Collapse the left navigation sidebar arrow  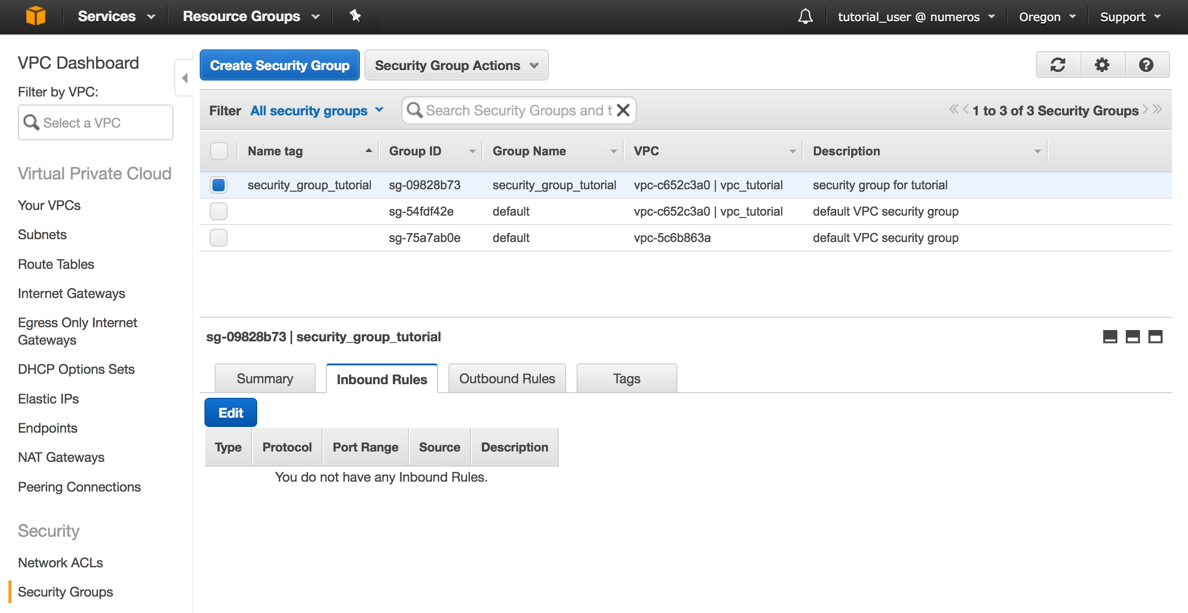point(185,78)
